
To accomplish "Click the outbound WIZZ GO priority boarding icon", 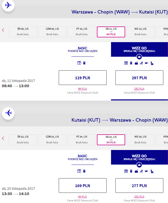I will point(142,63).
